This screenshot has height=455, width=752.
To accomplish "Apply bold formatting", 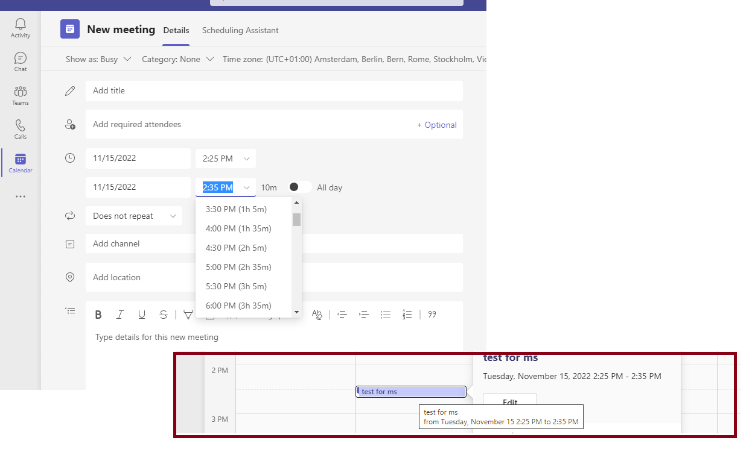I will [x=98, y=315].
